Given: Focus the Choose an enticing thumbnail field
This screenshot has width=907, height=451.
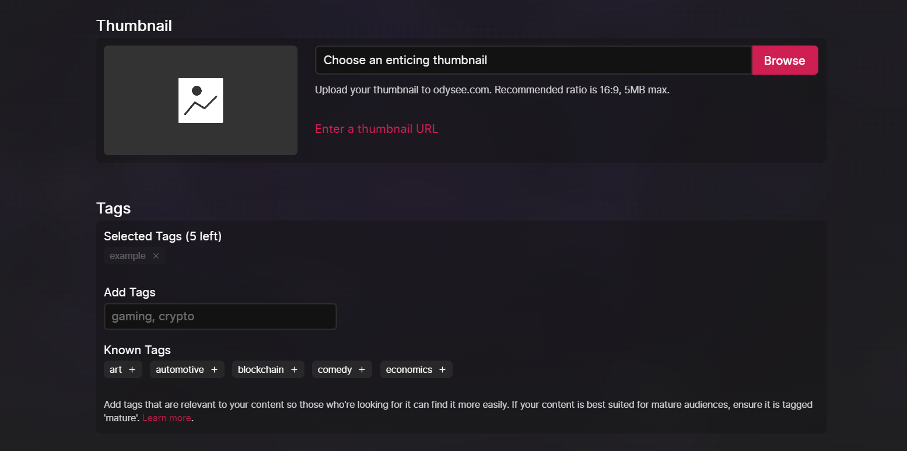Looking at the screenshot, I should click(x=534, y=60).
